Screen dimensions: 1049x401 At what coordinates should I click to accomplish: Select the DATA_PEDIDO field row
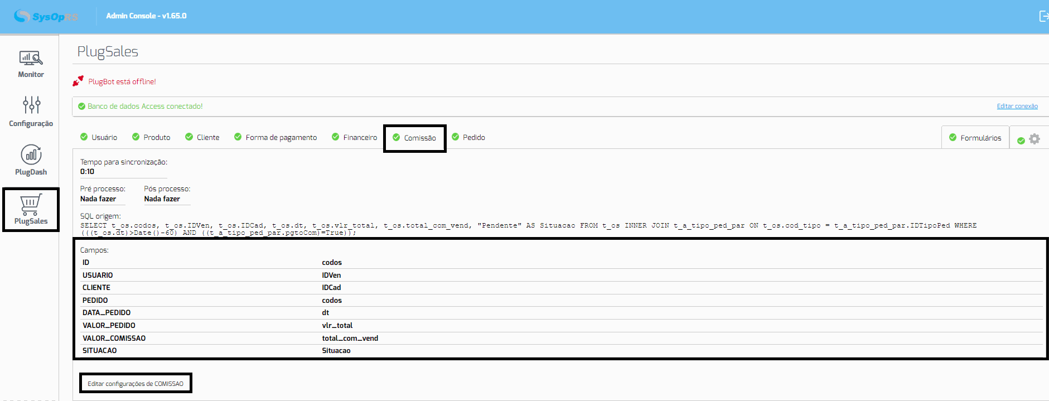(x=562, y=313)
